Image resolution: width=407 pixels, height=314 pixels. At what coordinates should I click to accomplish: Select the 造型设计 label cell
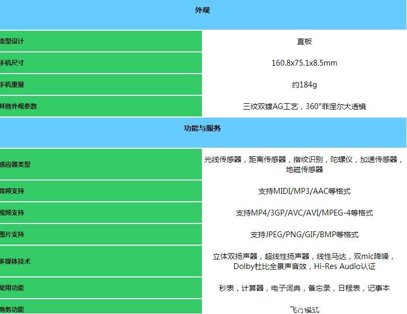pos(12,41)
